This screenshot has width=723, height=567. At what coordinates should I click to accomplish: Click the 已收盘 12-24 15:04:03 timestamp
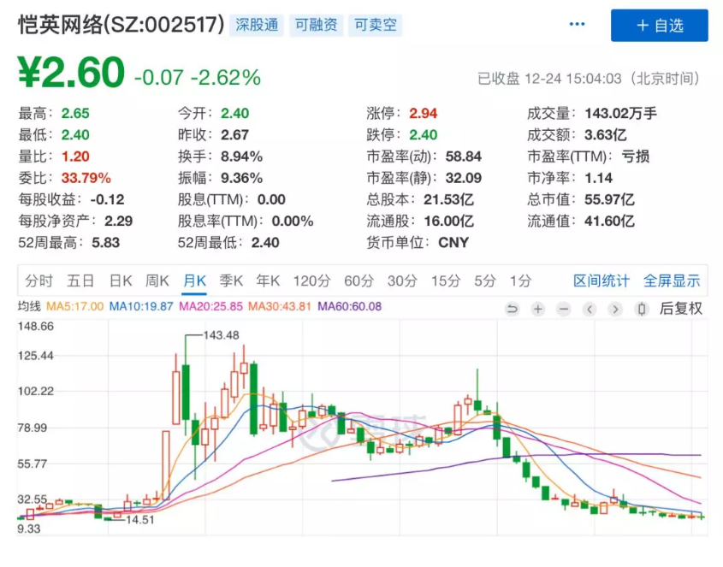pyautogui.click(x=589, y=79)
